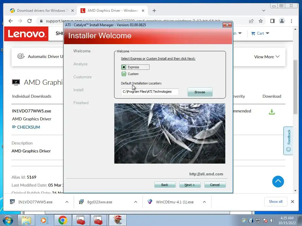Viewport: 302px width, 226px height.
Task: Click the Chrome forward arrow
Action: (x=20, y=21)
